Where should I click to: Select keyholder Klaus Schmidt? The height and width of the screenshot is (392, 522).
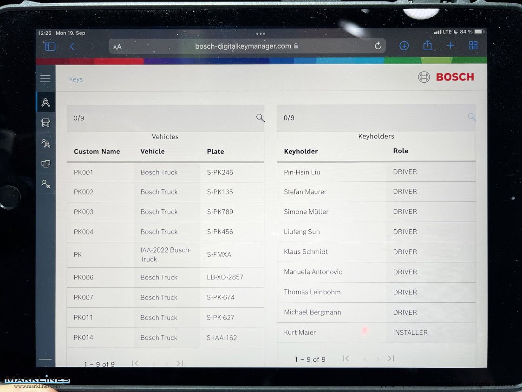point(376,252)
